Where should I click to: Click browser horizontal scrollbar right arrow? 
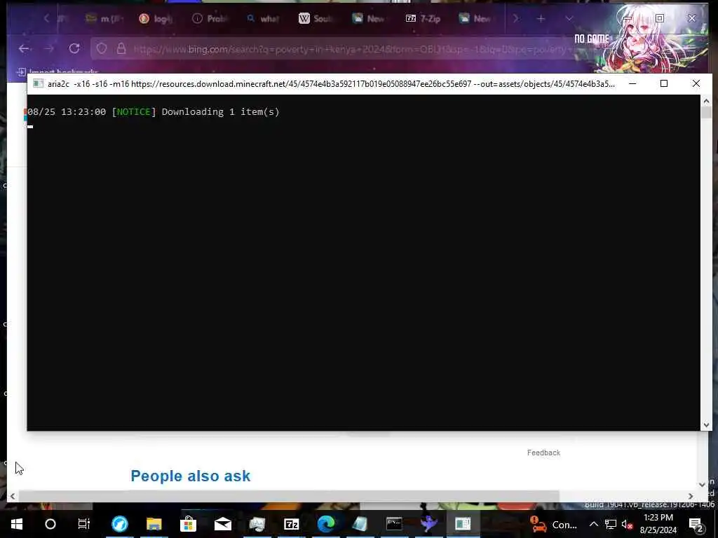[x=691, y=496]
